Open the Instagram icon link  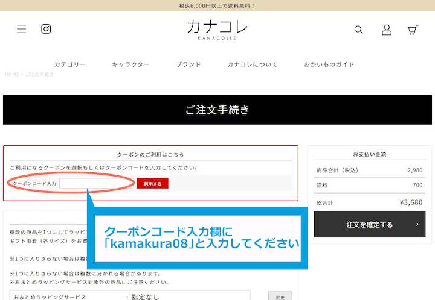[x=46, y=29]
